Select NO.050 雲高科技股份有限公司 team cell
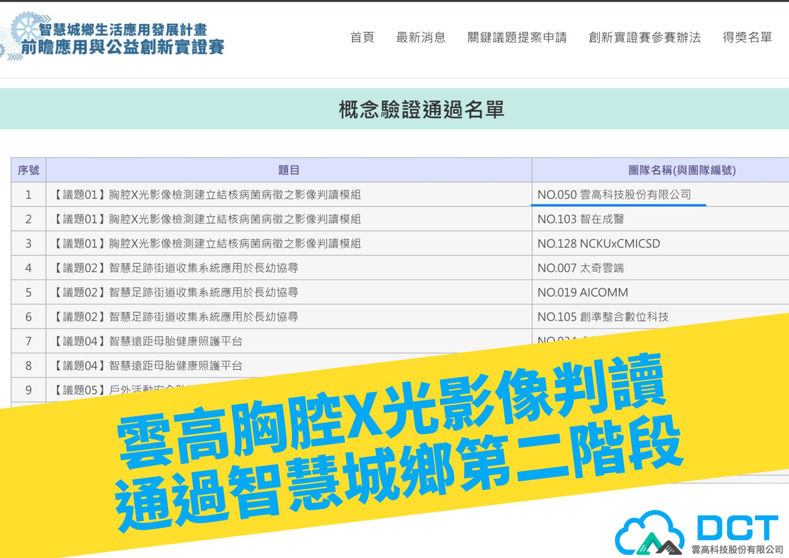 (661, 195)
